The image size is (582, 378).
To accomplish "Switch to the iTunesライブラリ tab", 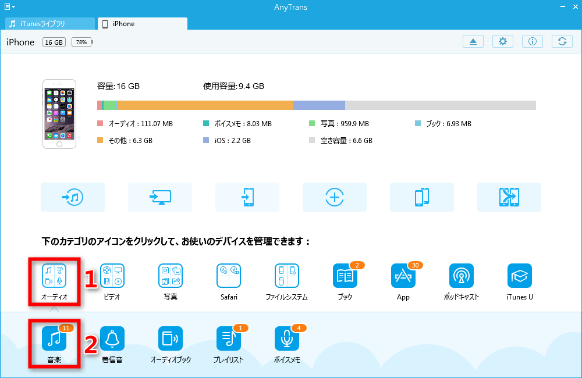I will [x=50, y=24].
